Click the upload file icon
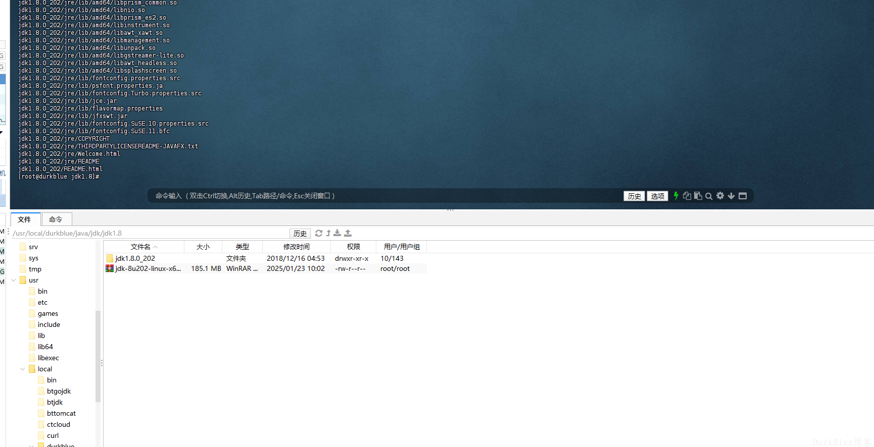 (348, 233)
